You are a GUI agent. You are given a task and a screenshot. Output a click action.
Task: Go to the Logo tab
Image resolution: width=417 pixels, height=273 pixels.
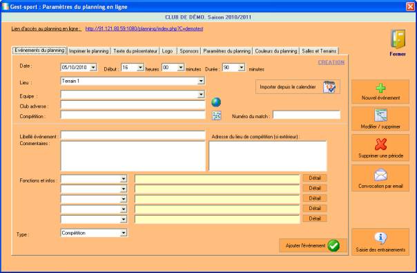(x=168, y=51)
